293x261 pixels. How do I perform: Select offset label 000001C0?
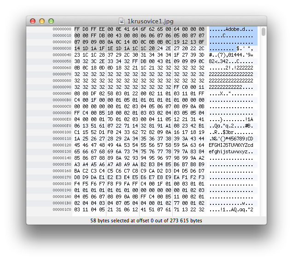pyautogui.click(x=62, y=209)
